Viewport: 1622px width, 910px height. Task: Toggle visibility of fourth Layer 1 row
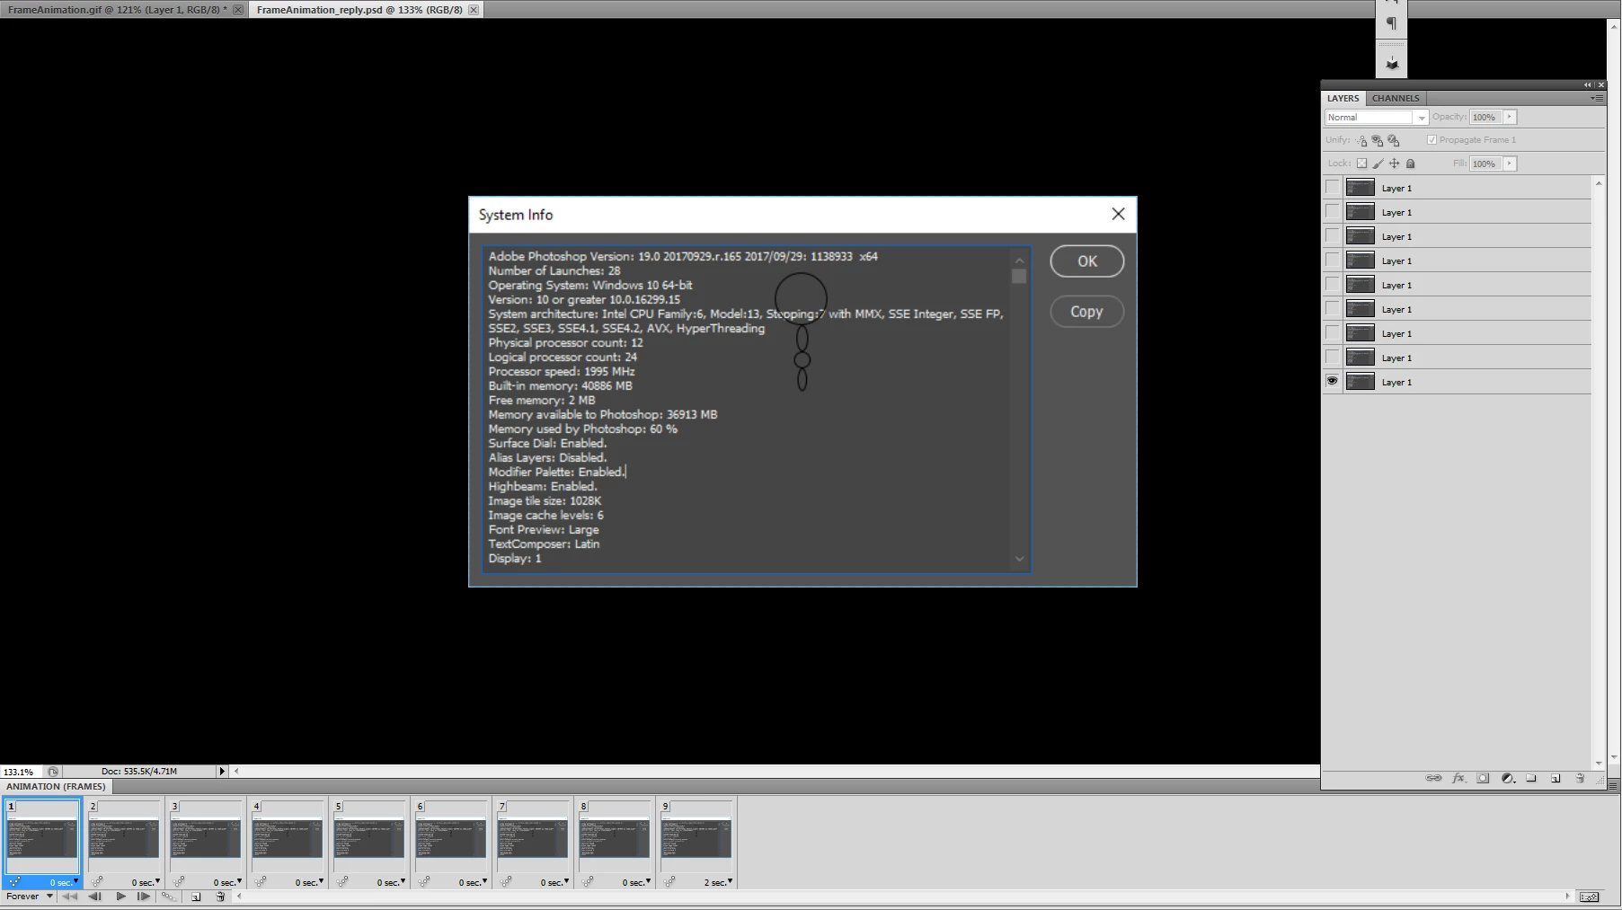[x=1332, y=261]
